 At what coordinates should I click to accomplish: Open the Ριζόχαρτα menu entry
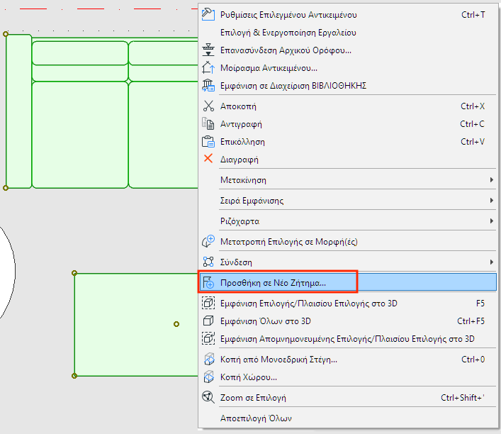347,221
